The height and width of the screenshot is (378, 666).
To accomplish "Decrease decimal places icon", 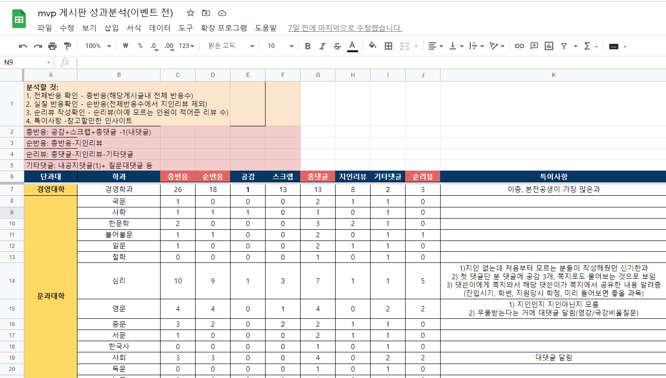I will coord(154,46).
